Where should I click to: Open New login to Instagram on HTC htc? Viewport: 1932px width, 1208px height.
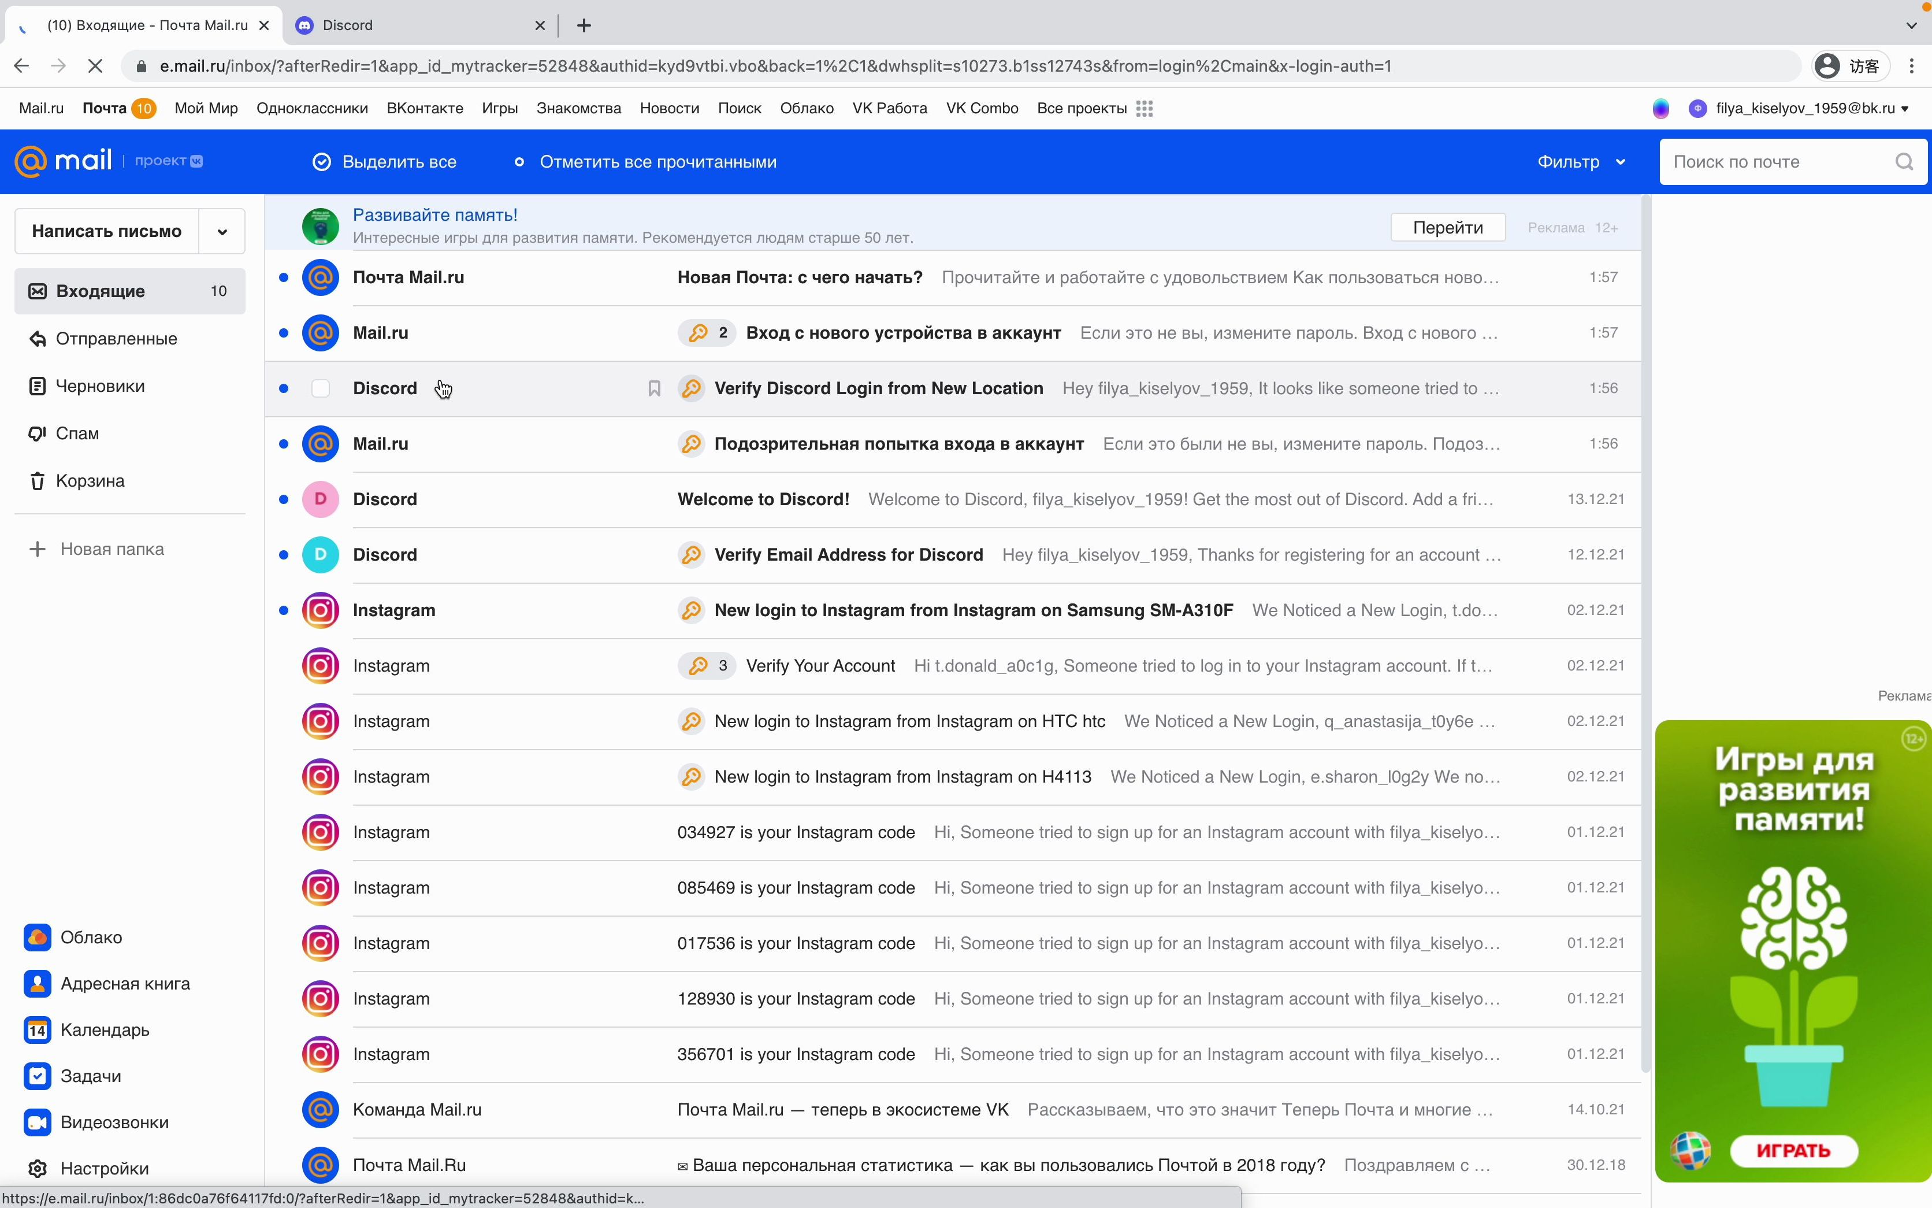[x=953, y=721]
